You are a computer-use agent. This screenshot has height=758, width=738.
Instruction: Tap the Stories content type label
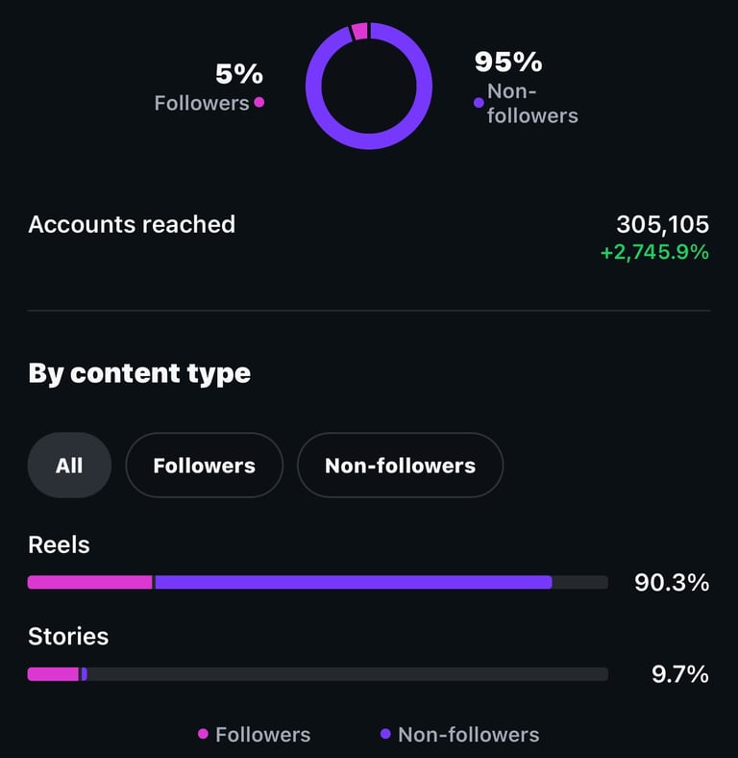click(x=68, y=636)
